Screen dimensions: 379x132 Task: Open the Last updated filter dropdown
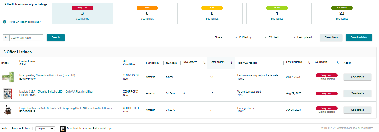tap(302, 37)
